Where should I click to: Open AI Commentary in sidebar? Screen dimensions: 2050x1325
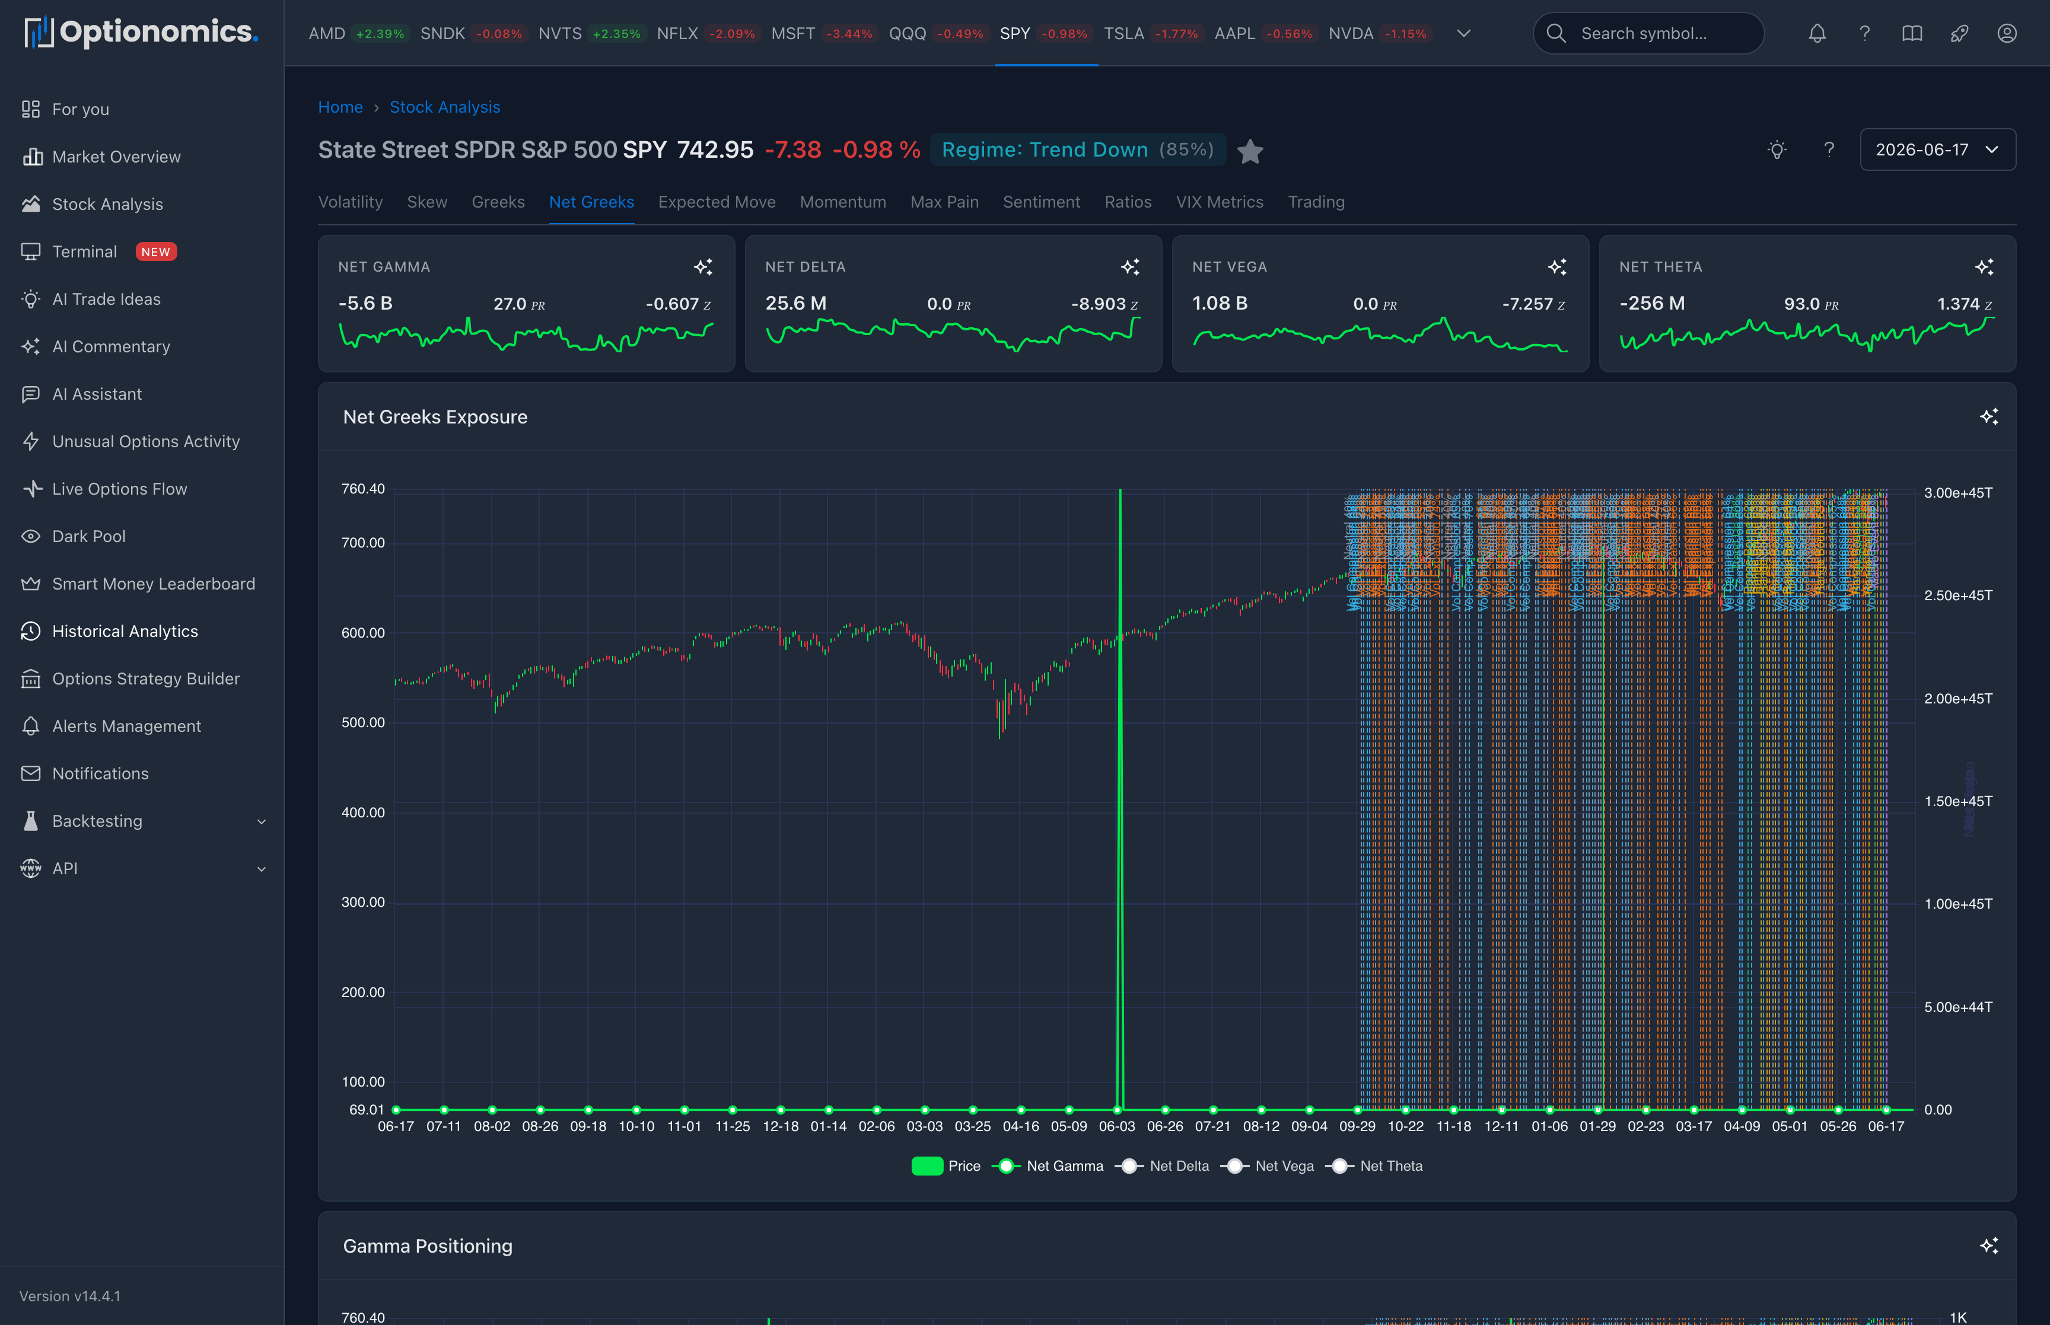click(142, 346)
